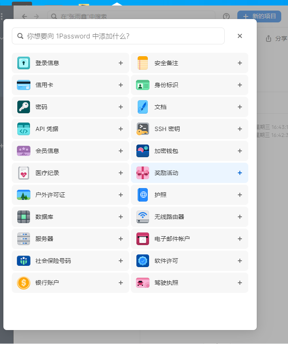Choose the API 凭据 code icon

pos(24,129)
